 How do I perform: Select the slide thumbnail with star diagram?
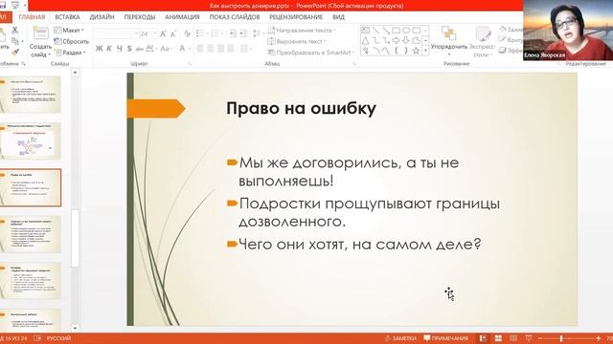[31, 141]
